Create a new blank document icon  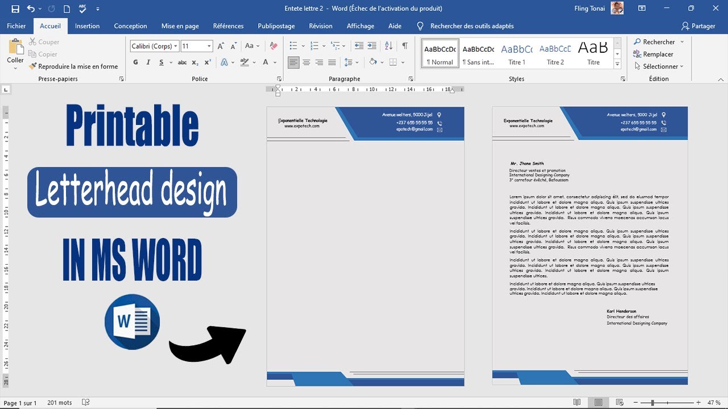pyautogui.click(x=67, y=9)
